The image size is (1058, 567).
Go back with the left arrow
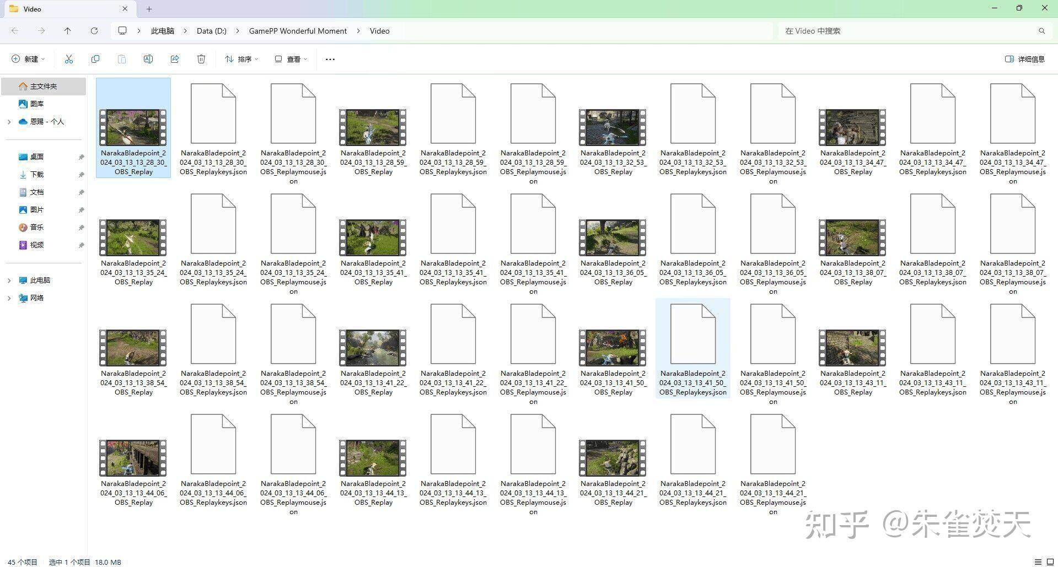click(x=15, y=31)
